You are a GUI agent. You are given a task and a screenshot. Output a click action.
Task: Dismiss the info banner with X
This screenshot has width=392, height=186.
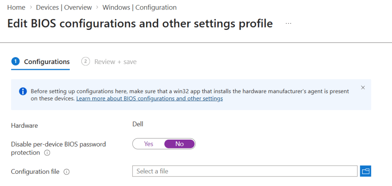click(x=363, y=87)
